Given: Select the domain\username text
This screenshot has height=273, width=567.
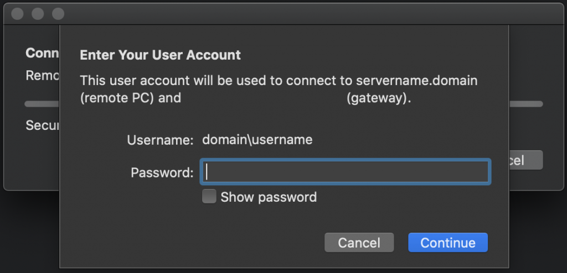Looking at the screenshot, I should coord(257,140).
